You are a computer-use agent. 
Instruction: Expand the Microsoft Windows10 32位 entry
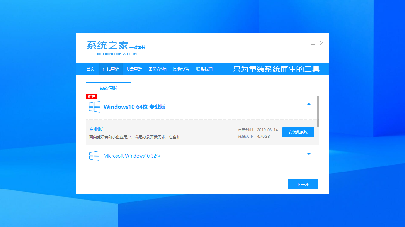click(x=309, y=154)
